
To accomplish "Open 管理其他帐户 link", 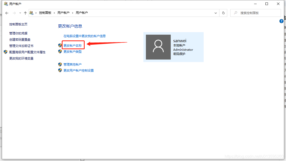I will (72, 65).
